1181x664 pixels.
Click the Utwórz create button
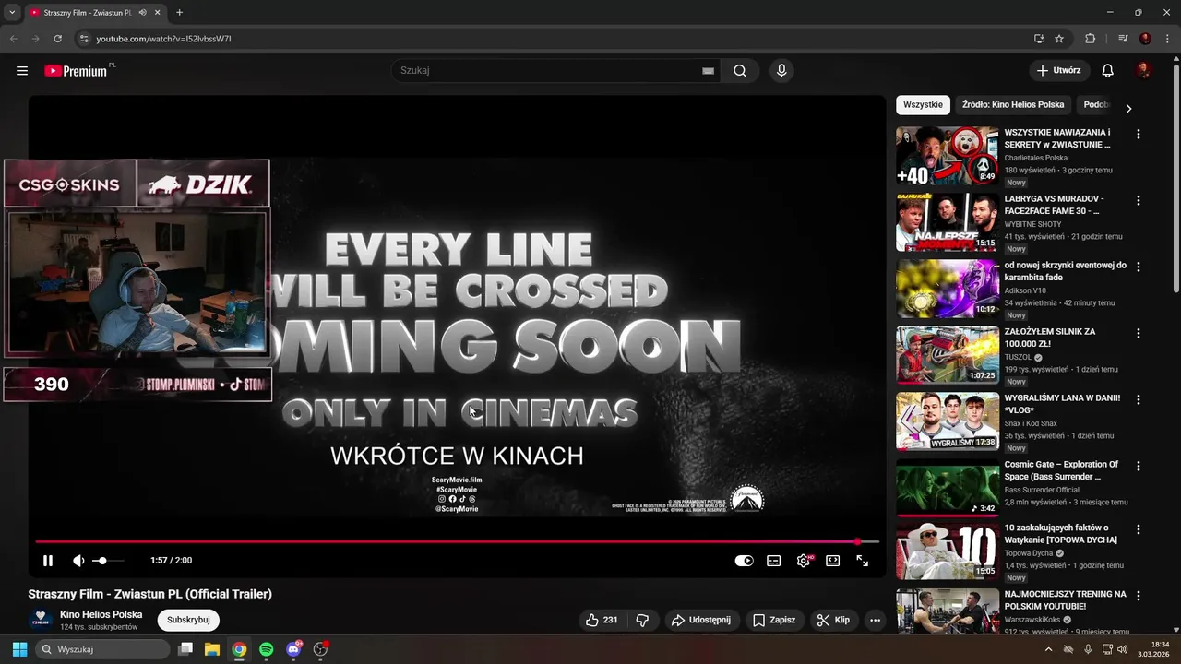point(1059,71)
